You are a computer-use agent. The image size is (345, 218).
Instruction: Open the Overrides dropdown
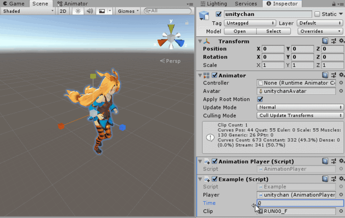320,31
